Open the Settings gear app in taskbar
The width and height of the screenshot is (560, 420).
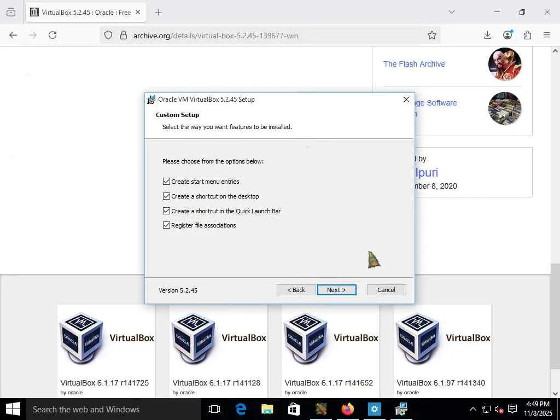click(x=374, y=409)
